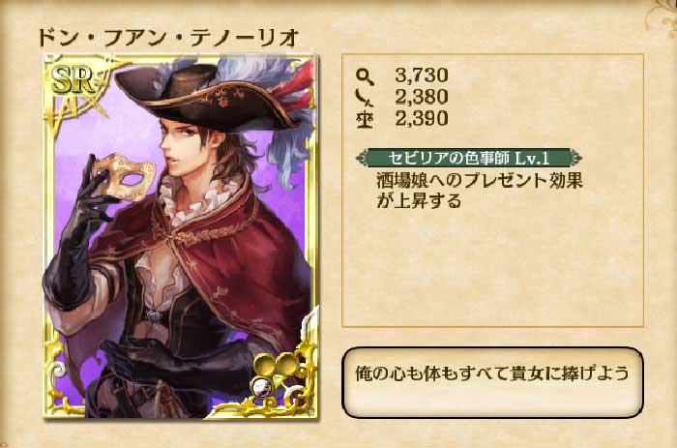Click the gold orb ornament on the card corner
The image size is (677, 448).
click(x=275, y=365)
